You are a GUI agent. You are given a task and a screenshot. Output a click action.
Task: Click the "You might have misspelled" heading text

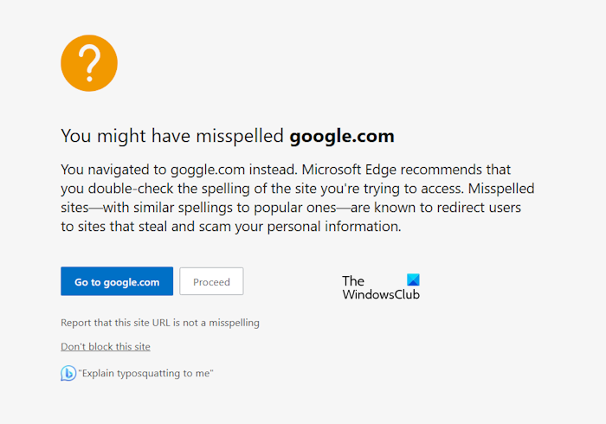(172, 136)
